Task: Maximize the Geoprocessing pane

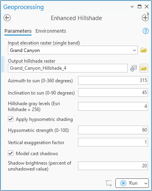Action: point(139,6)
